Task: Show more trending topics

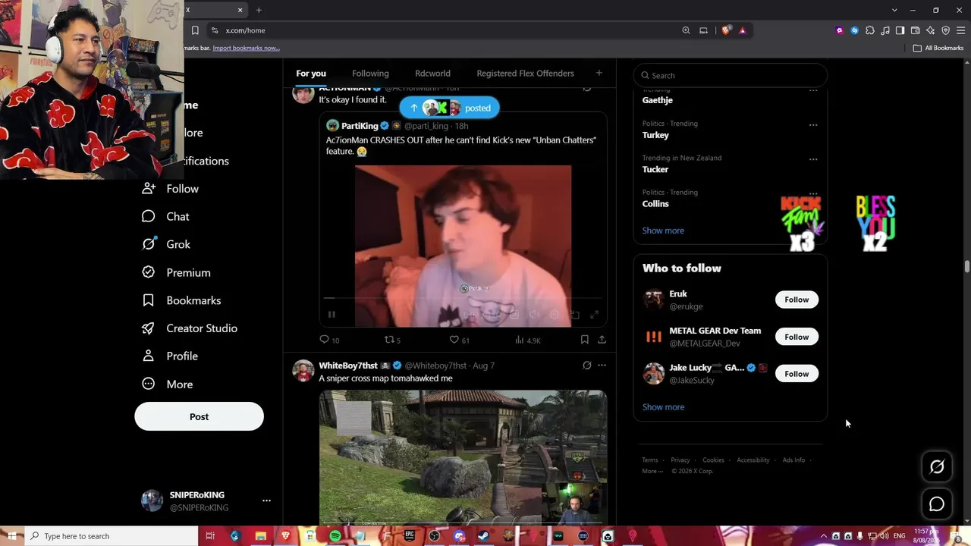Action: click(663, 231)
